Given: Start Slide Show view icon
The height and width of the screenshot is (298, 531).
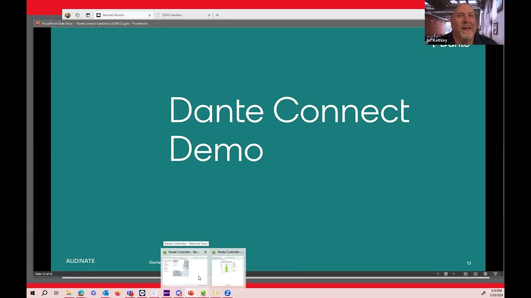Looking at the screenshot, I should (x=495, y=274).
